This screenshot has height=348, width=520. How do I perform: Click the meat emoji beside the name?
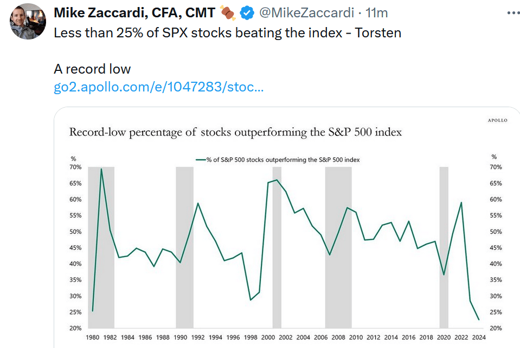coord(228,12)
